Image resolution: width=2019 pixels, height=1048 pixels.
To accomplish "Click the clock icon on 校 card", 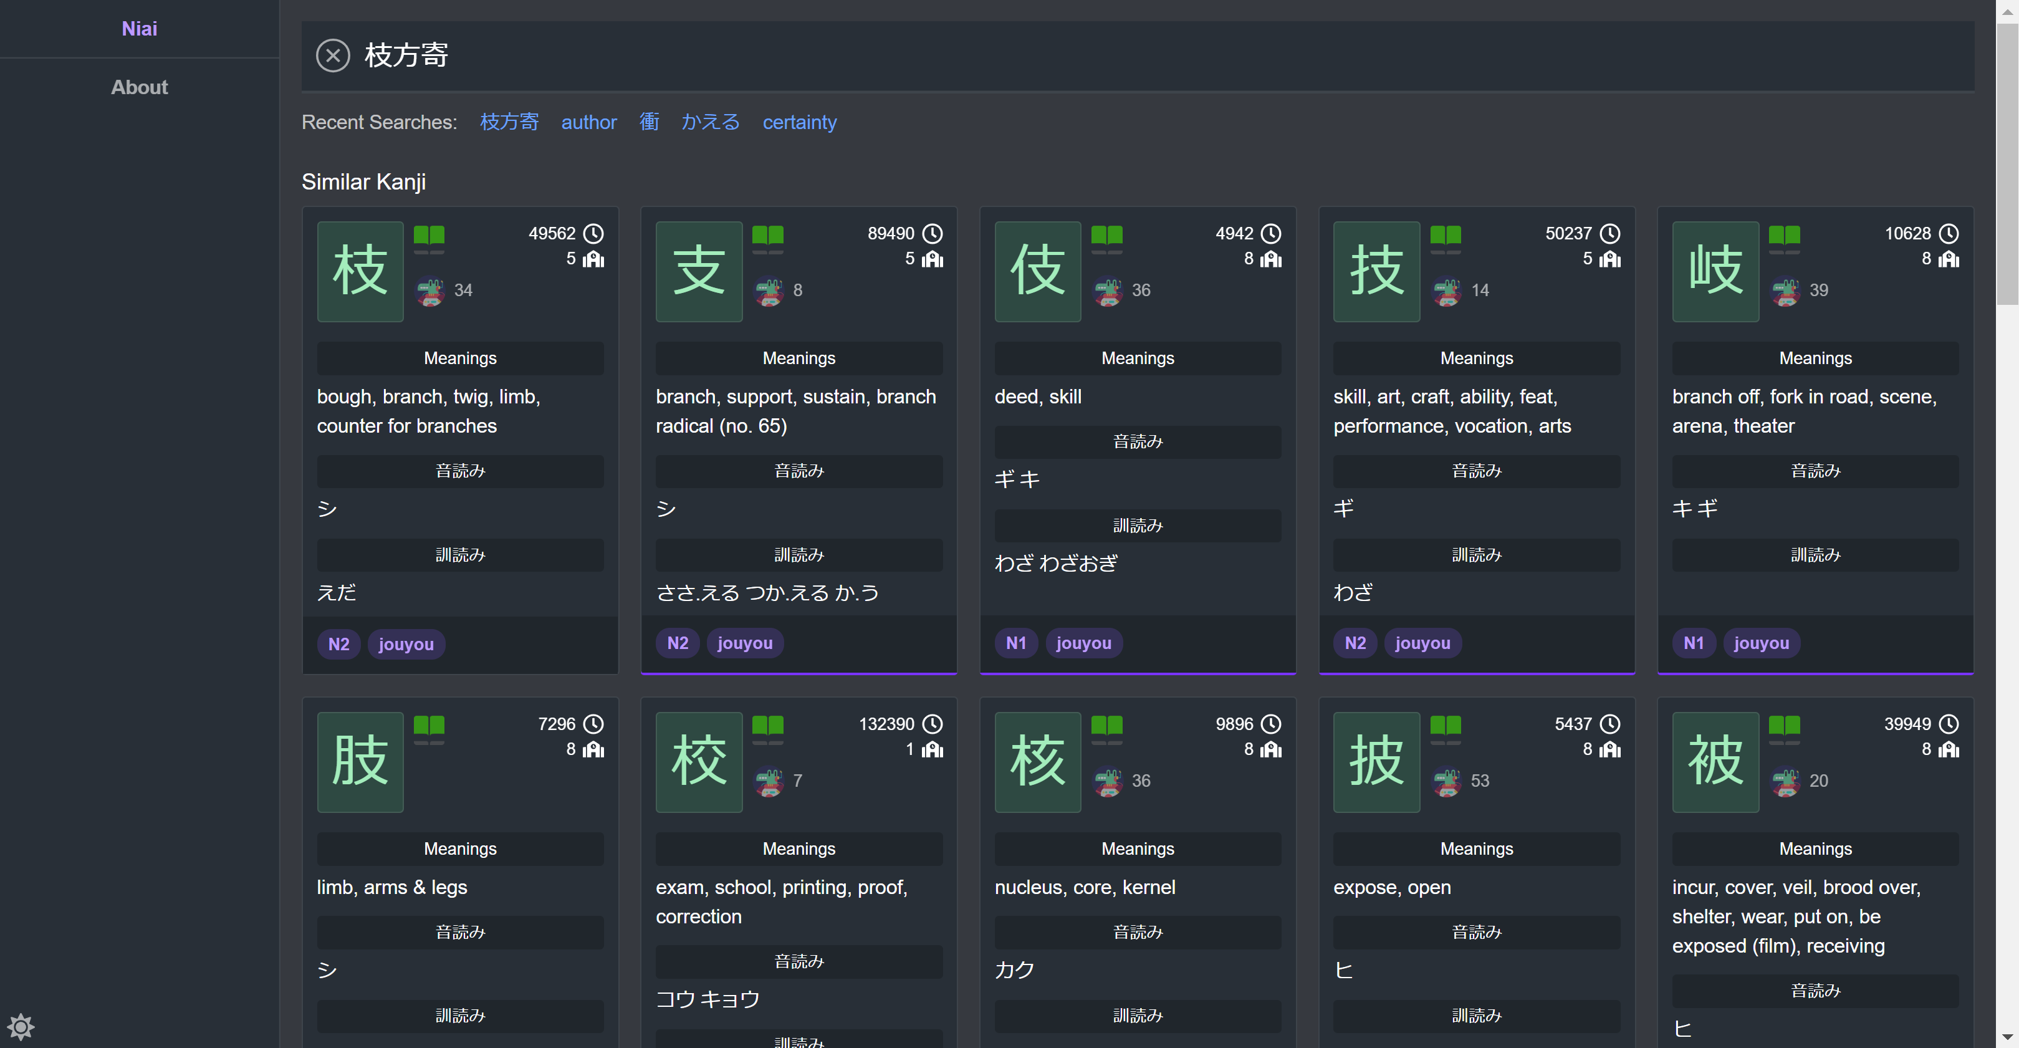I will (932, 723).
